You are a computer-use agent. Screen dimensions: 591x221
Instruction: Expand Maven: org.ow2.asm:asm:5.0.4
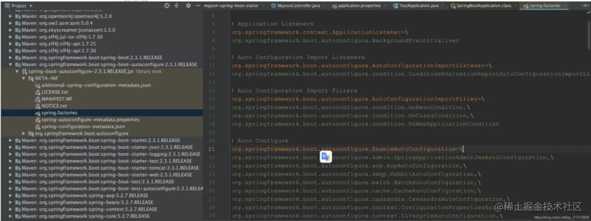click(10, 23)
